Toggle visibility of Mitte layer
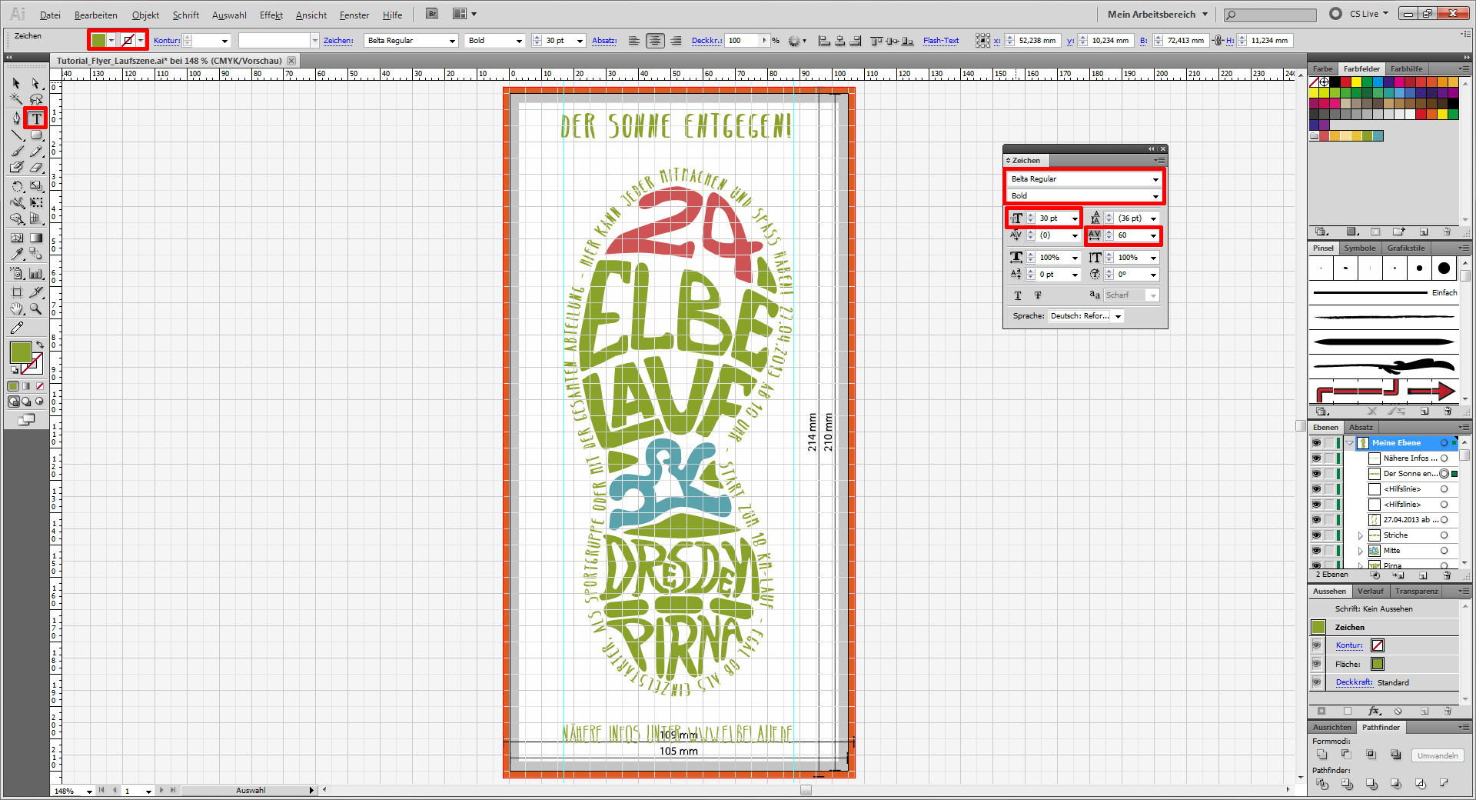 pos(1316,551)
